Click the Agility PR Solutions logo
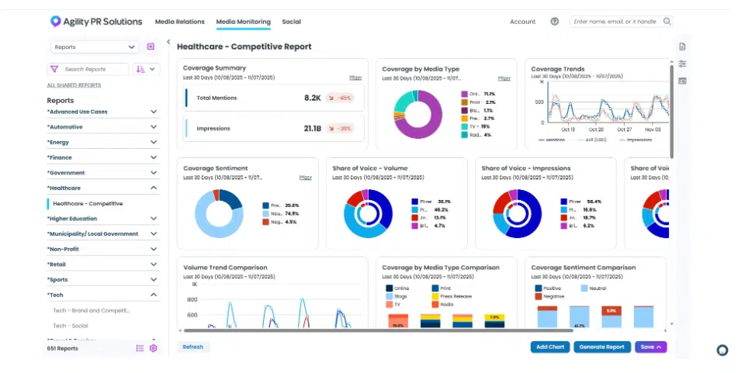The width and height of the screenshot is (748, 373). 96,22
